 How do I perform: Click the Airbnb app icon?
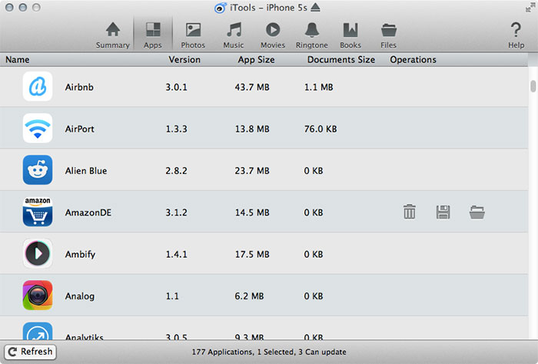[x=38, y=86]
